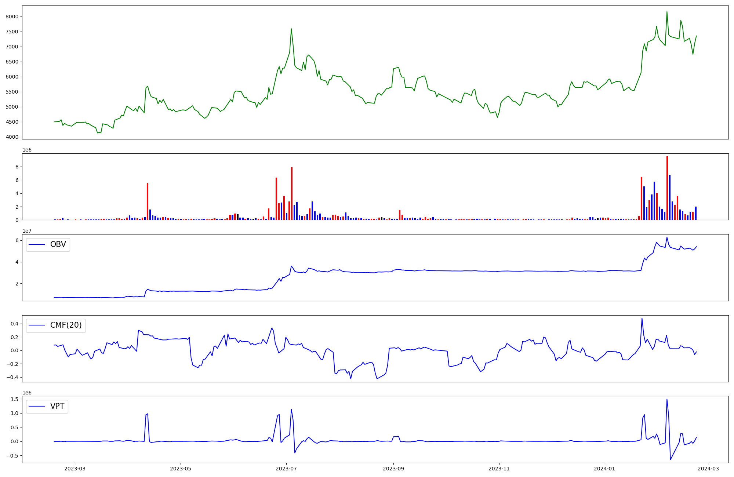The width and height of the screenshot is (734, 477).
Task: Click the 1.5 tick label on VPT axis
Action: 15,399
